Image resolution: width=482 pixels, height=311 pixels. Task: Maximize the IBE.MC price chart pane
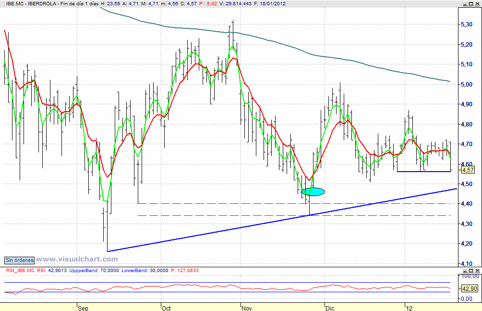tap(471, 4)
